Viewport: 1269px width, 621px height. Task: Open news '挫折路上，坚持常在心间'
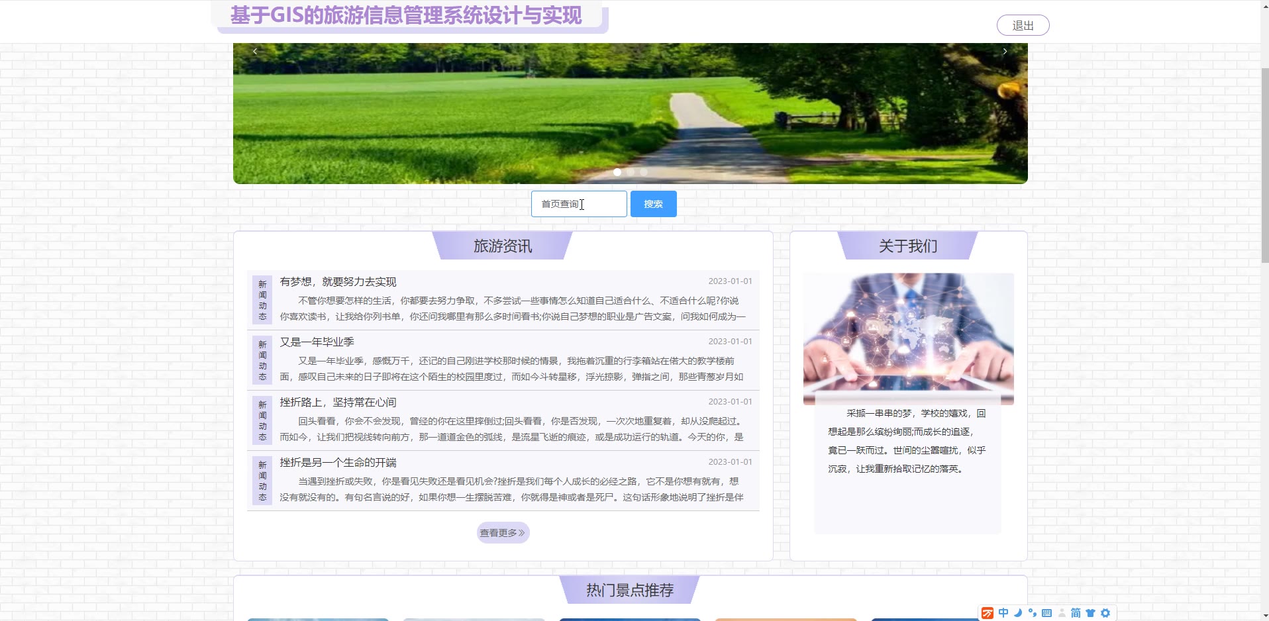338,403
